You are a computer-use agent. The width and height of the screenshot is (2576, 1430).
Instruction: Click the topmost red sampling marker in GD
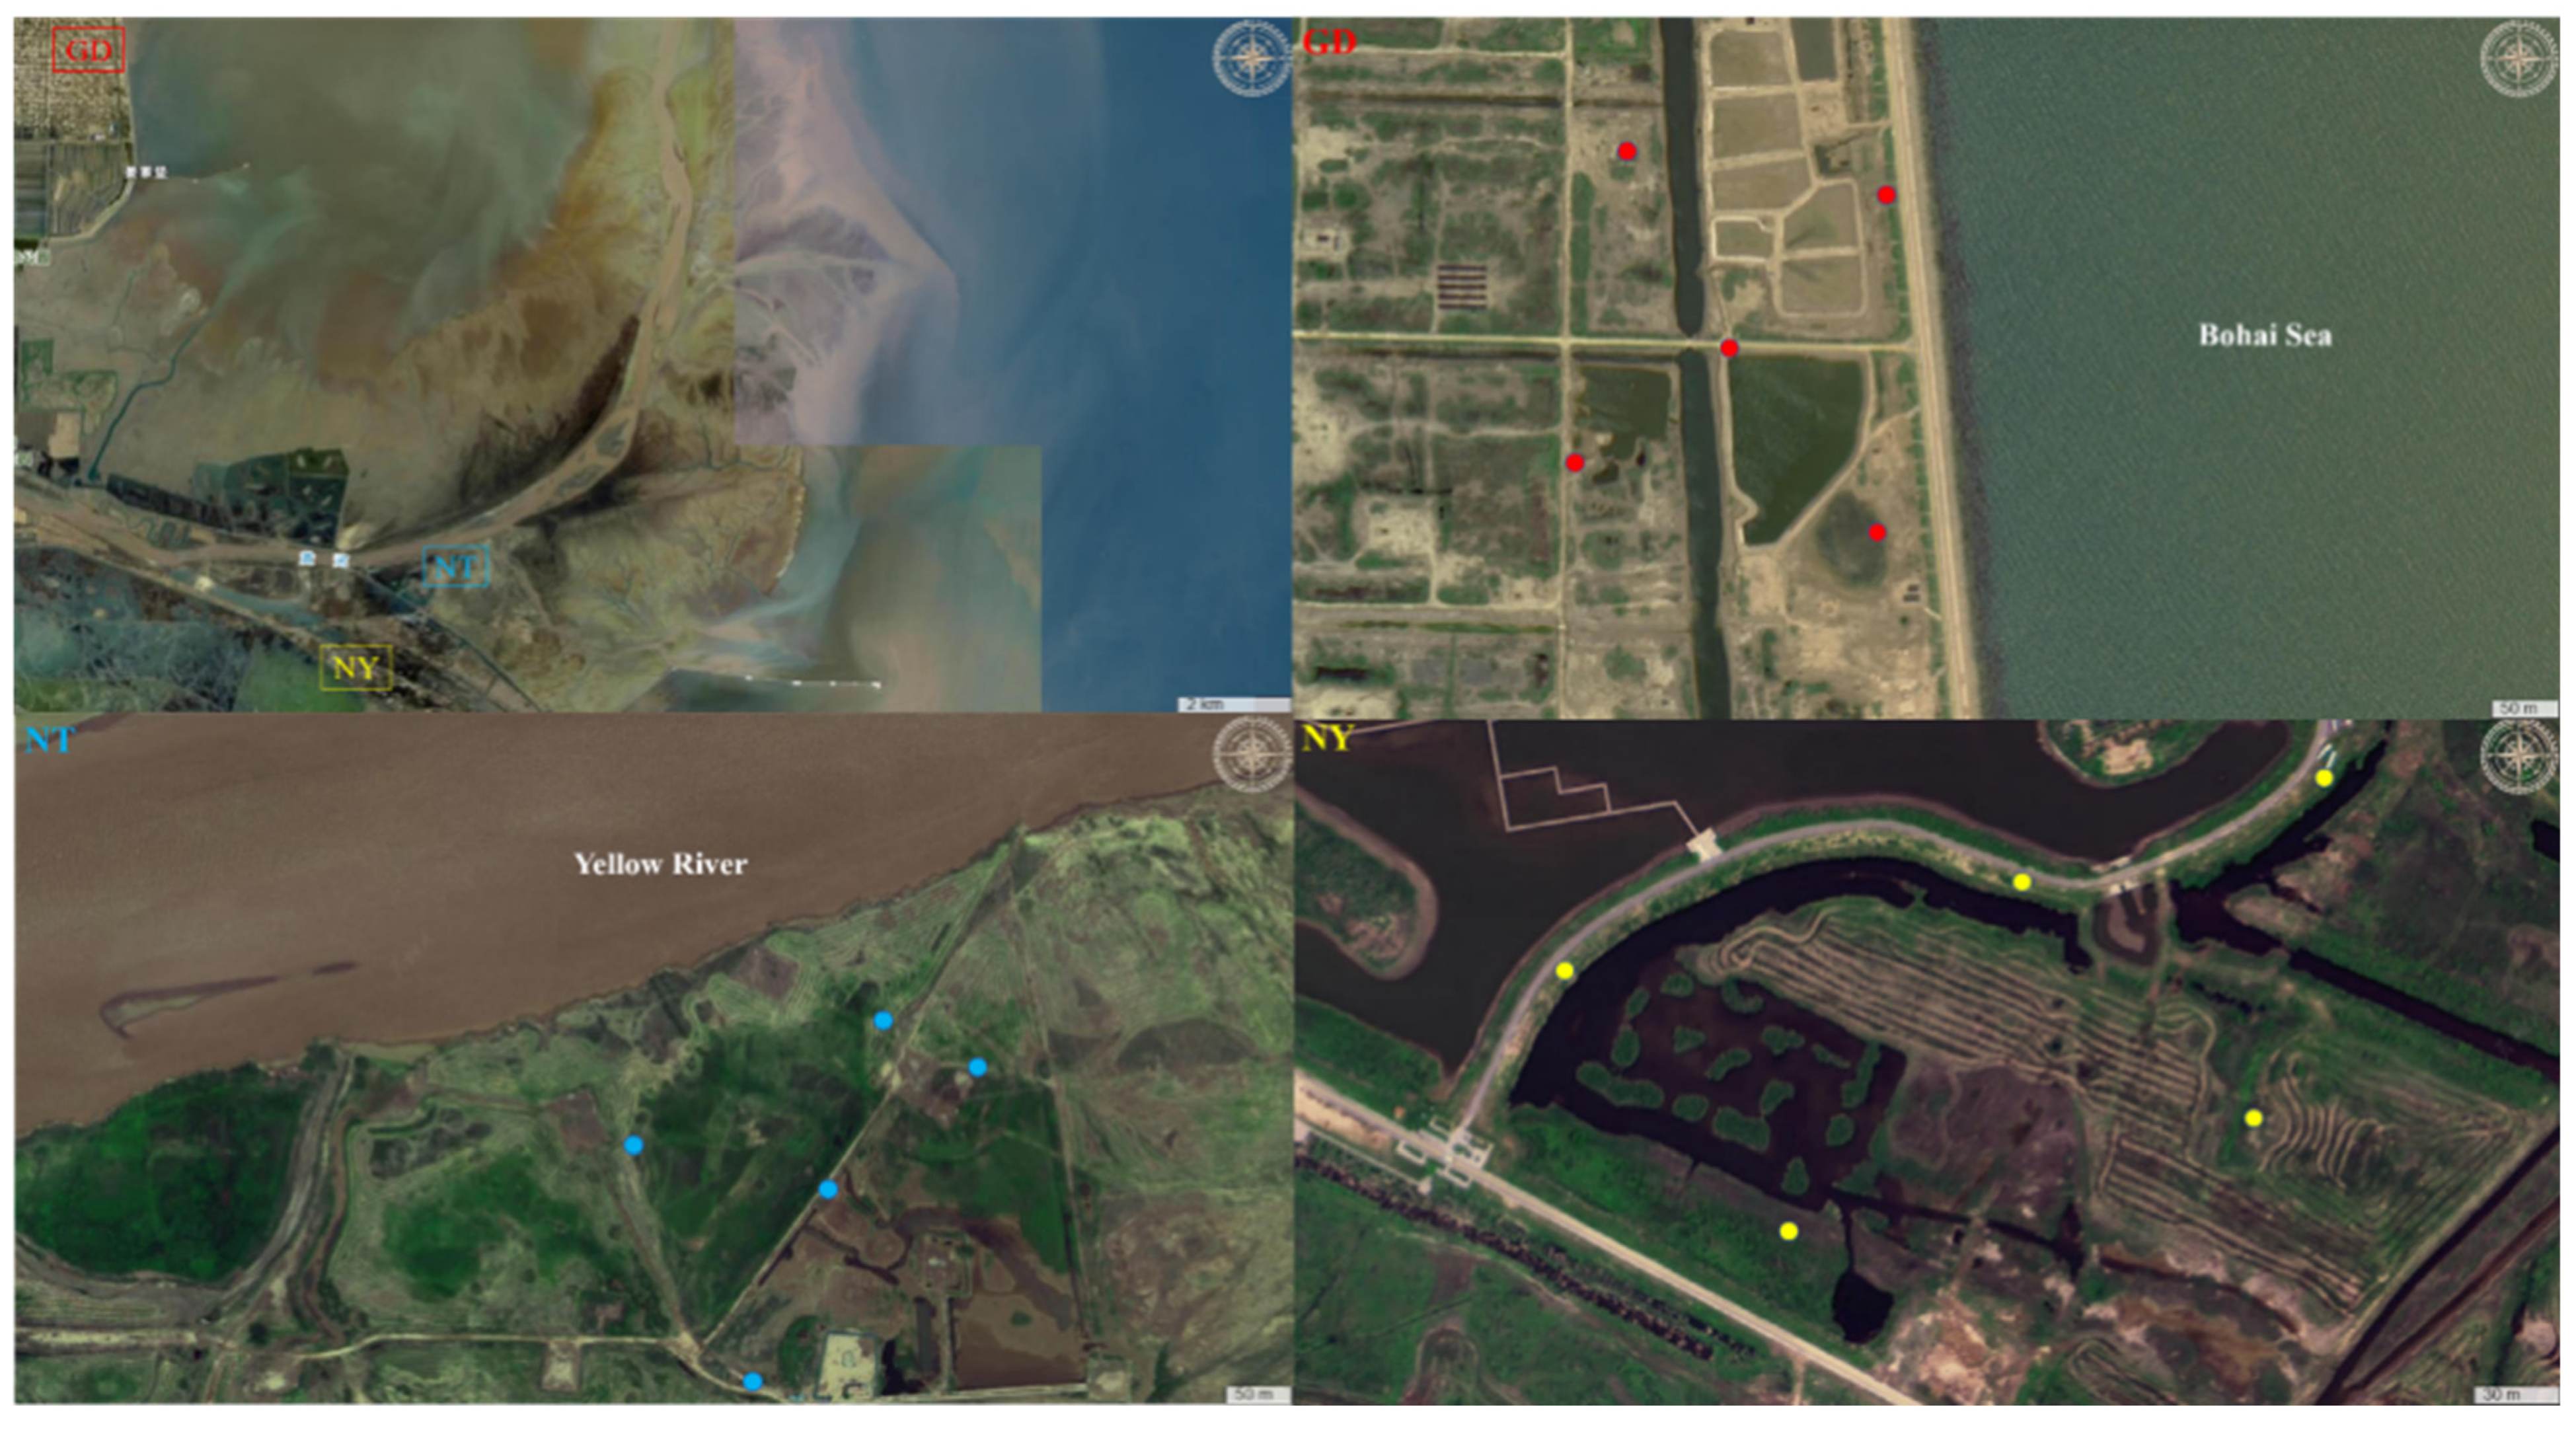point(1627,152)
